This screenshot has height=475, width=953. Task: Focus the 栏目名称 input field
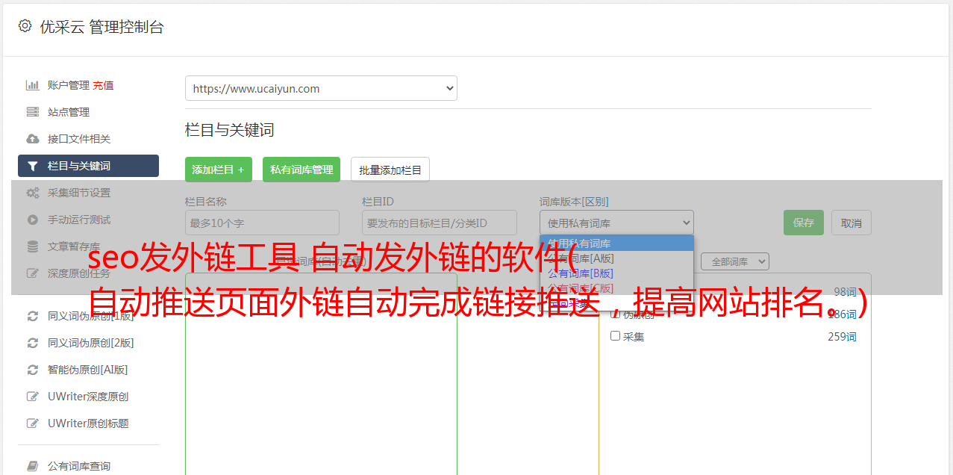(262, 223)
